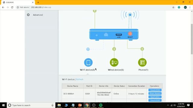The height and width of the screenshot is (108, 193).
Task: Click the Not secure site info icon
Action: tap(18, 7)
